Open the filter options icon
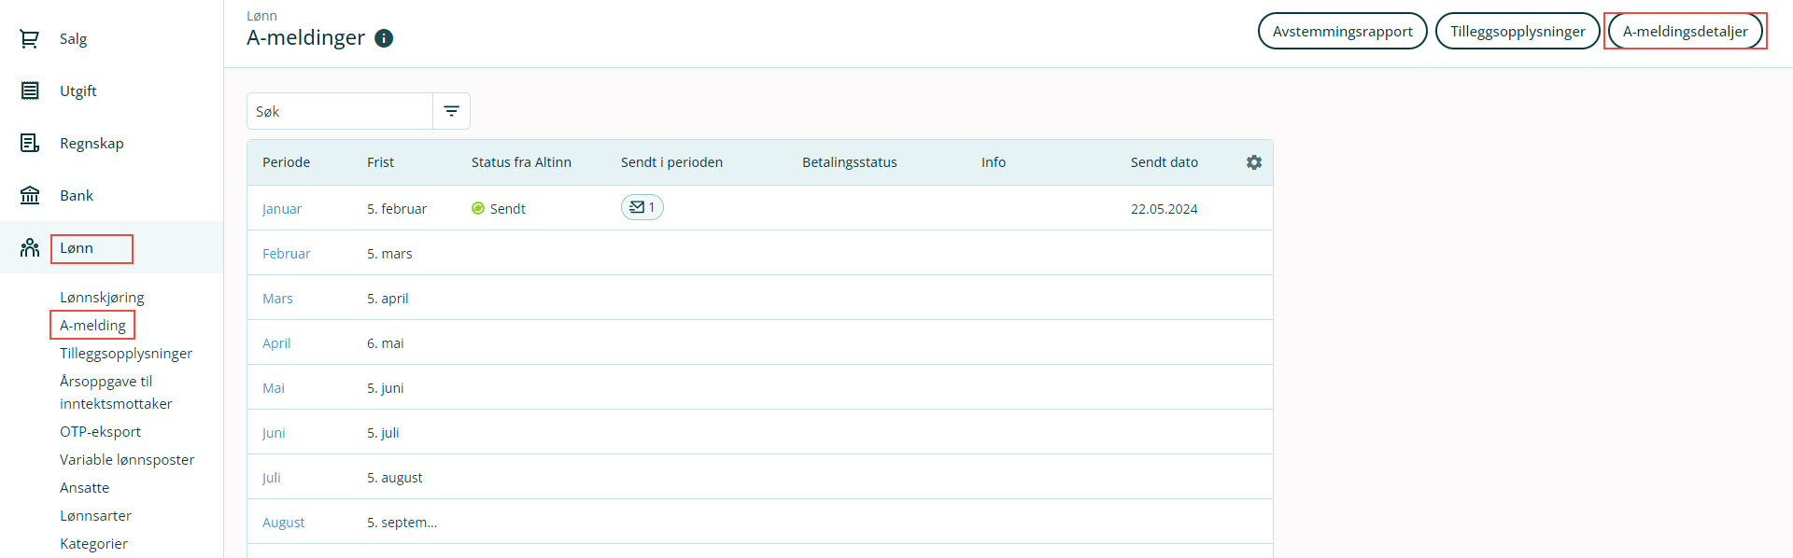 click(x=451, y=111)
